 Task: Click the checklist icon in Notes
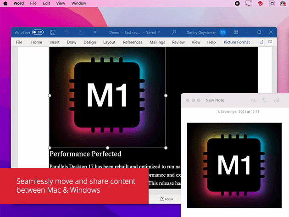(265, 100)
